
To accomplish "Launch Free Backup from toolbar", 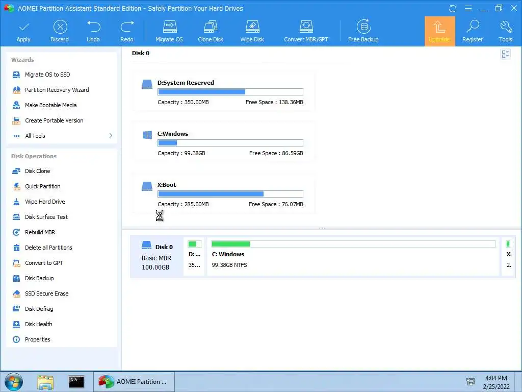I will (363, 32).
